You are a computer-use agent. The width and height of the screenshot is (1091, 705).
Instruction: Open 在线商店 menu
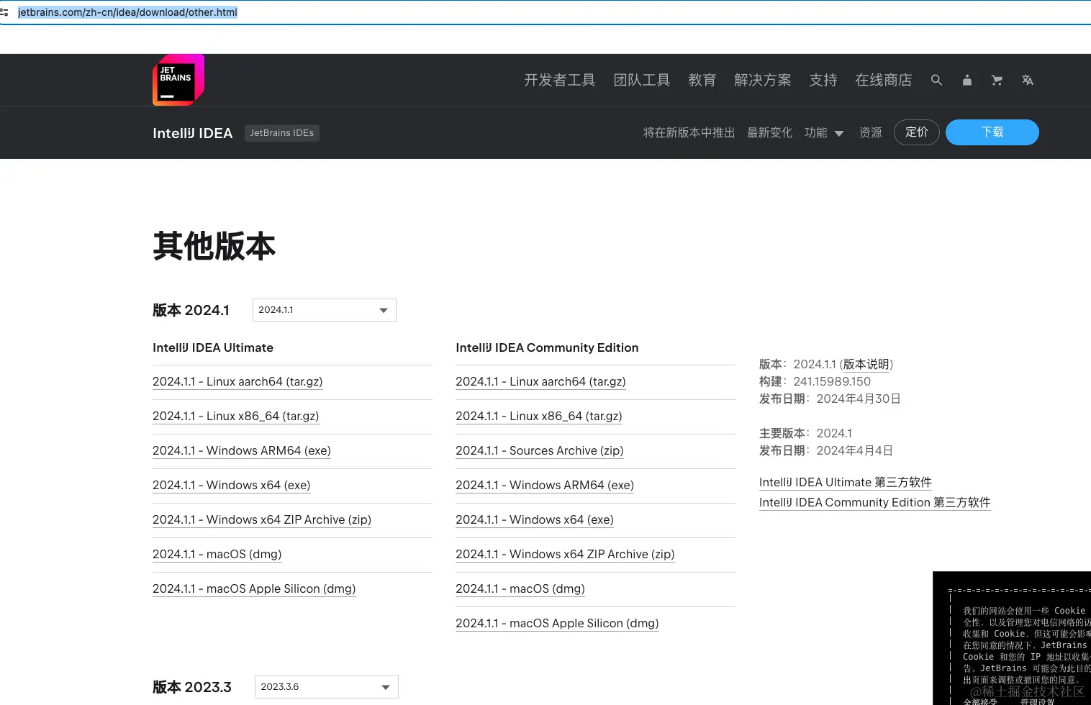[x=884, y=80]
